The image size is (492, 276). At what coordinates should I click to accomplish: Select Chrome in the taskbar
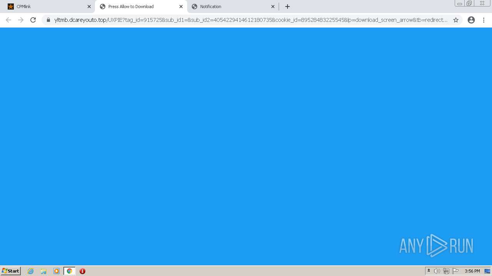[69, 271]
